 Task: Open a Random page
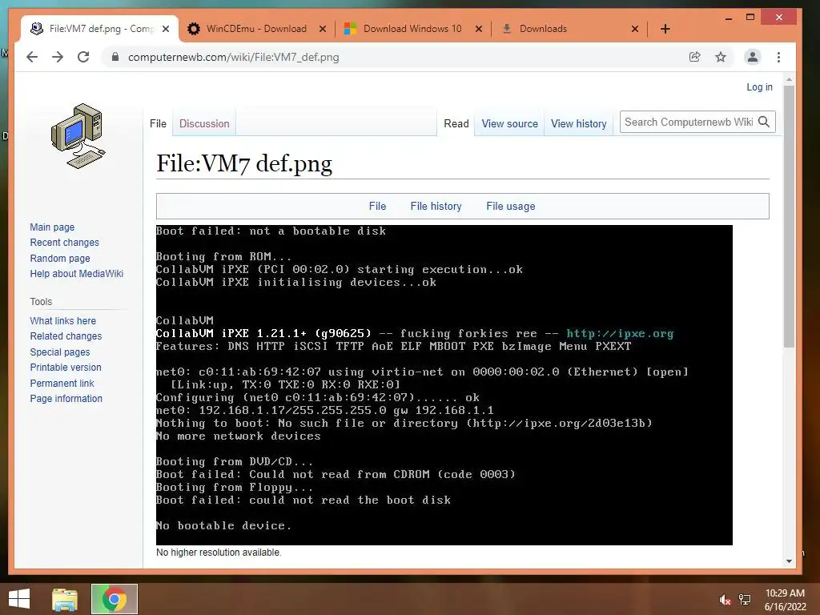[x=59, y=258]
